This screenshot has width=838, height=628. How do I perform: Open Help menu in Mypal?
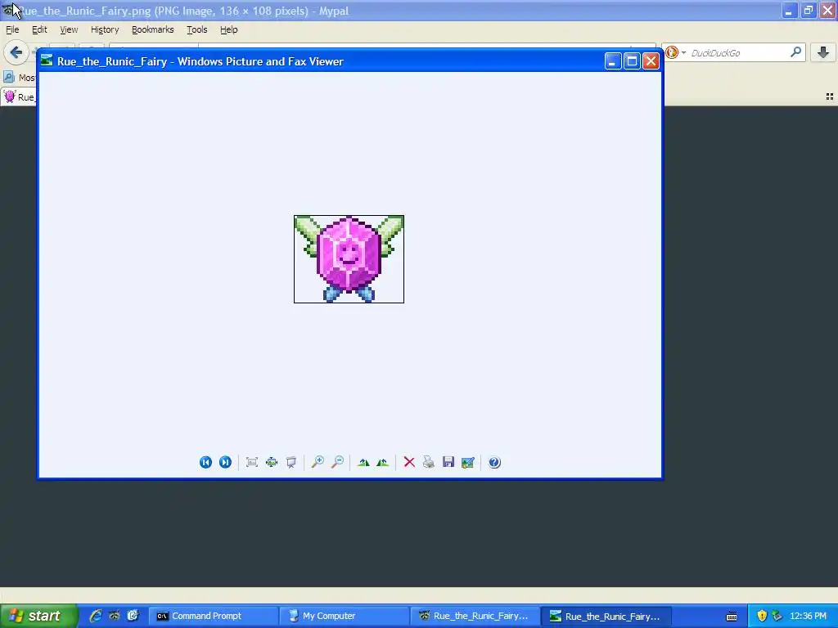point(229,30)
